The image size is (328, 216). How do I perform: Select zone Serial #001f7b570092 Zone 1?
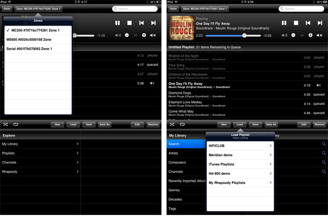tap(38, 49)
